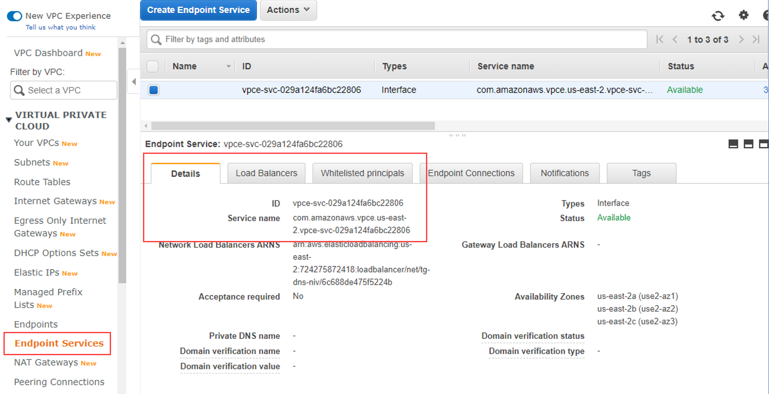Click the Status column header
769x394 pixels.
point(681,66)
